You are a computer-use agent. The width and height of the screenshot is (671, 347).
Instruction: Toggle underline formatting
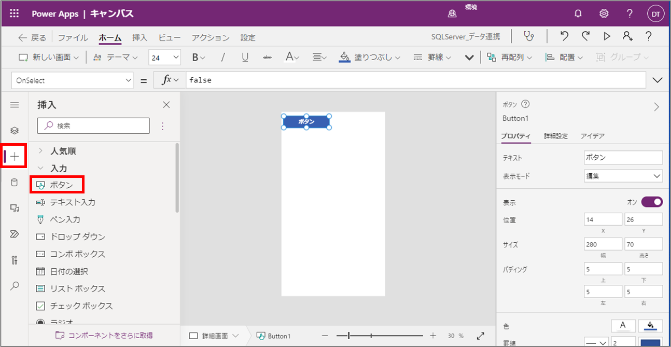pyautogui.click(x=245, y=58)
